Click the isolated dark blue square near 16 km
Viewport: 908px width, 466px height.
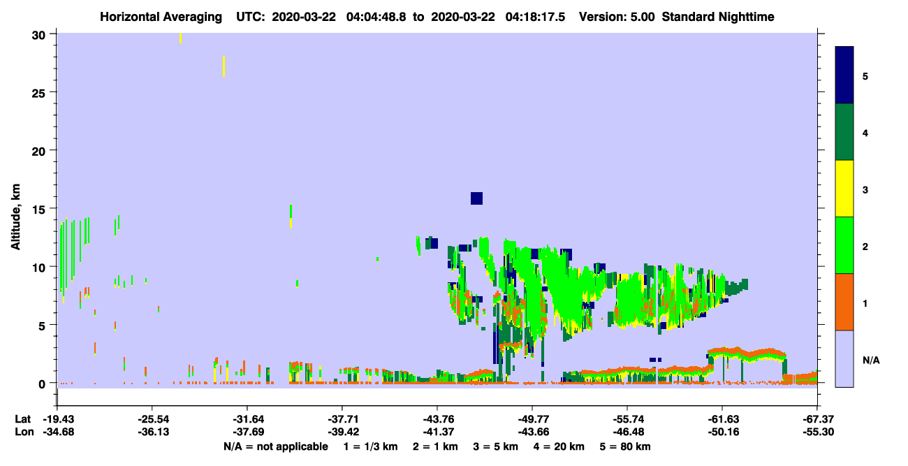476,198
